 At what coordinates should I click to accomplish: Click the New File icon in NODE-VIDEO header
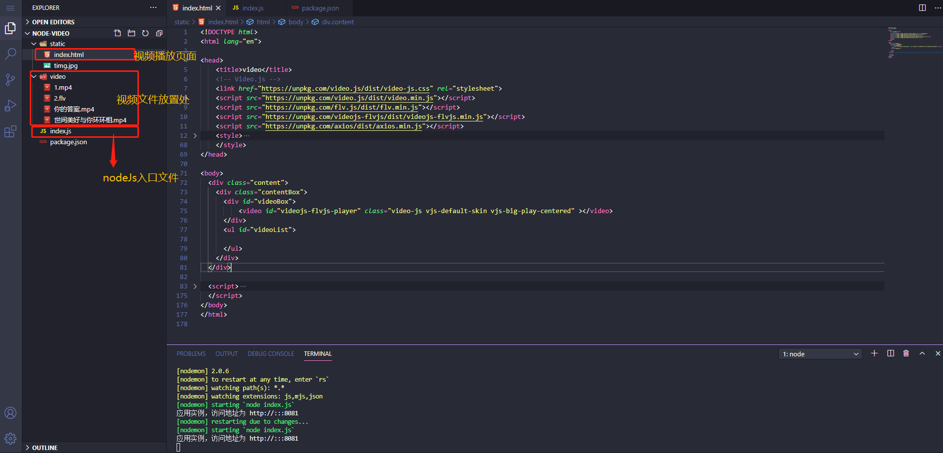pyautogui.click(x=118, y=33)
